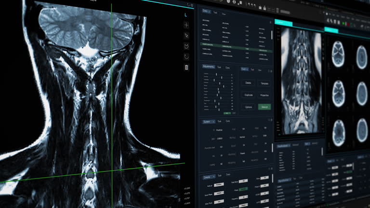Screen dimensions: 370x208
Task: Click the circular rotate/reset tool icon
Action: point(186,57)
